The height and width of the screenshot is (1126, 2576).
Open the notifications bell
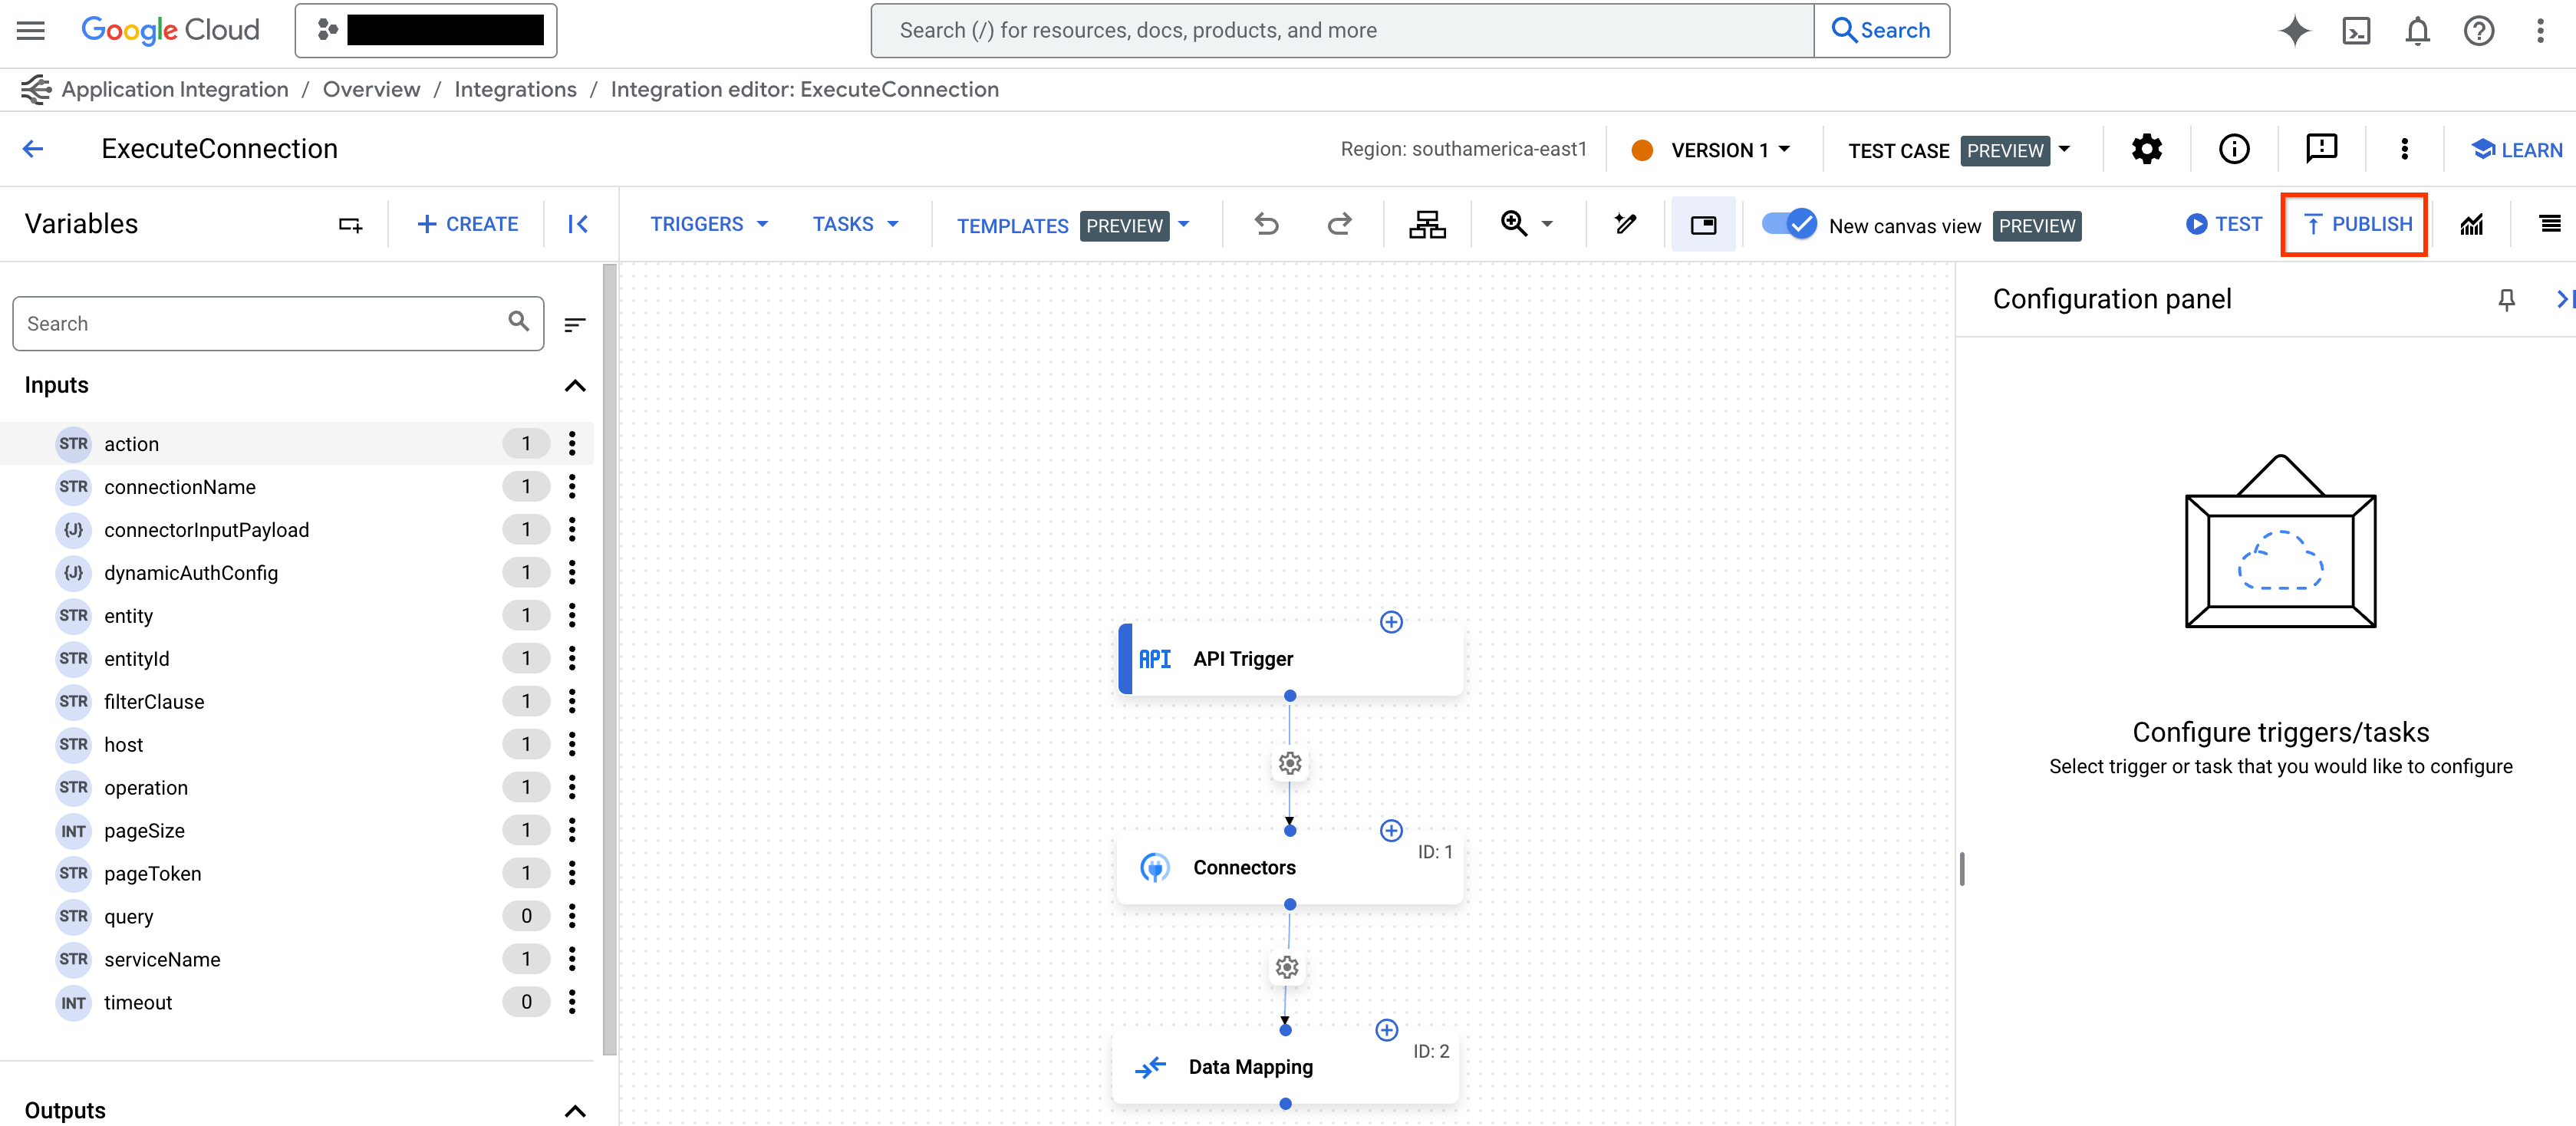(2418, 30)
